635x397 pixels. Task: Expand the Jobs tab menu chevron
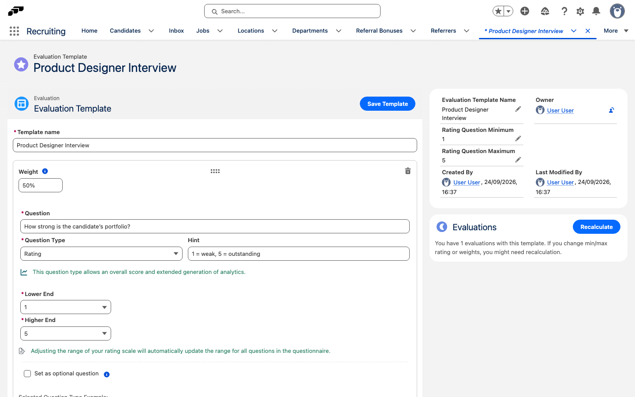[x=220, y=31]
